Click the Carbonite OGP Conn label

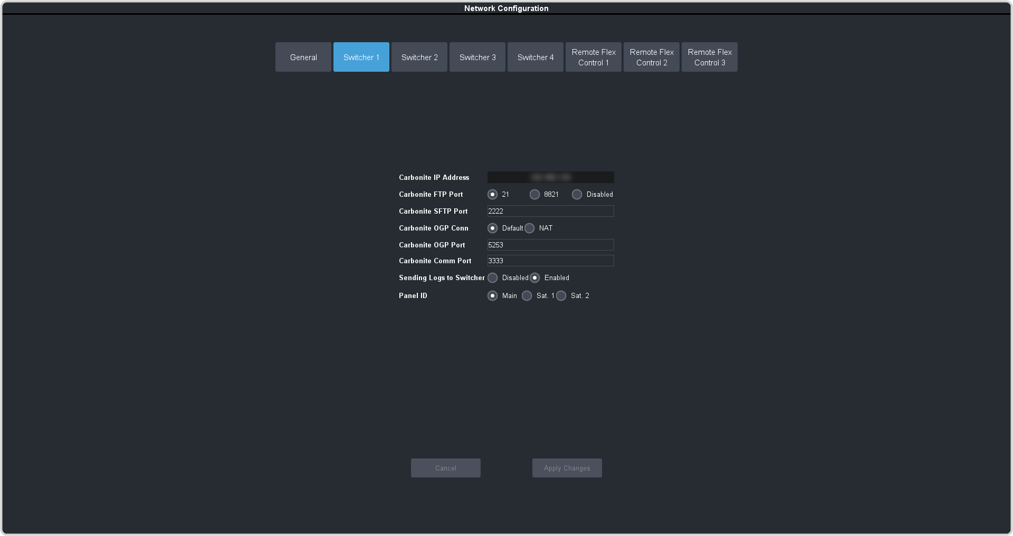click(434, 228)
